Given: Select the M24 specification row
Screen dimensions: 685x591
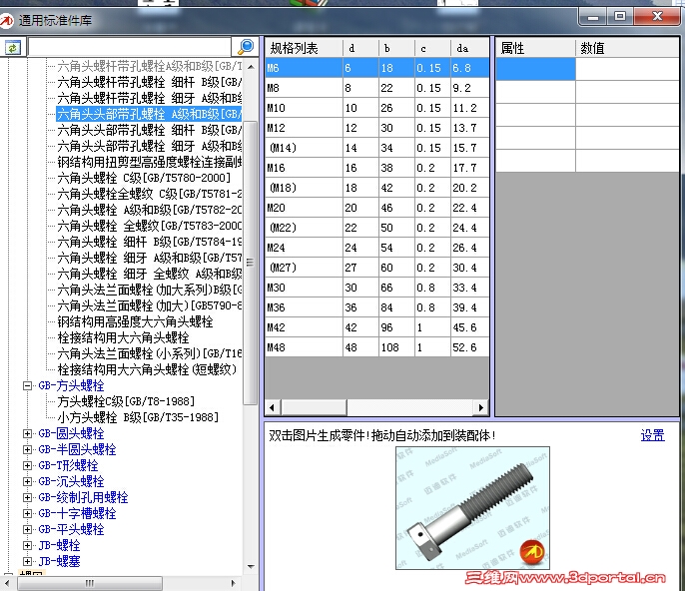Looking at the screenshot, I should [377, 248].
